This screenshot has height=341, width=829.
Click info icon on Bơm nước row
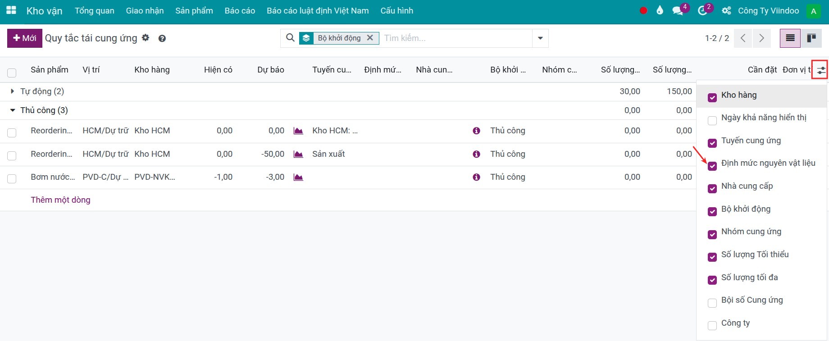click(476, 177)
